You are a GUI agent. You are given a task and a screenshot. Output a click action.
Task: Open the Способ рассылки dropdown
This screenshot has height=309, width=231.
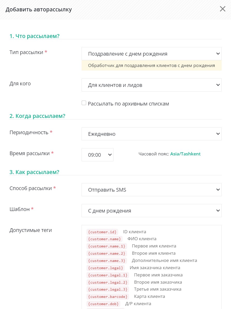[x=152, y=190]
